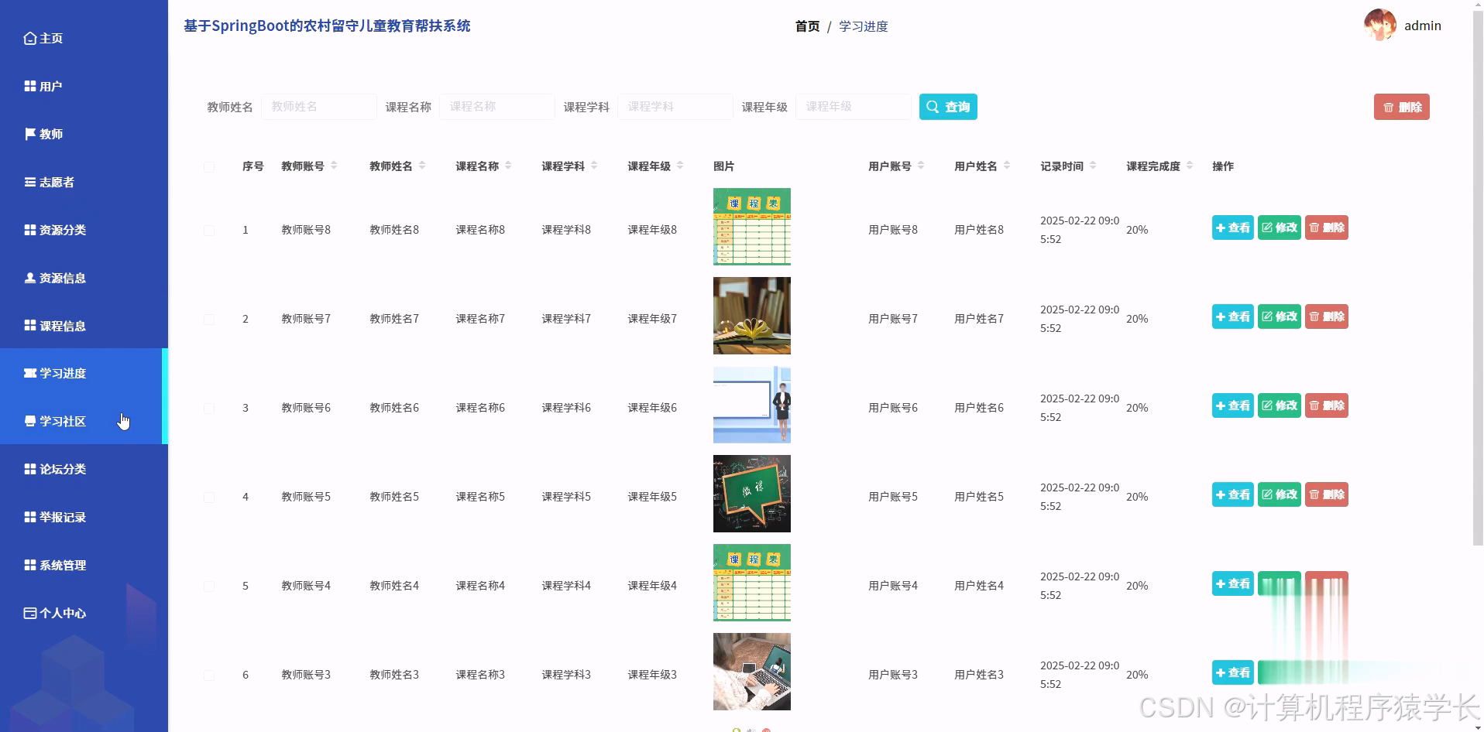
Task: Check the checkbox for row 1 教师账号8
Action: (x=208, y=230)
